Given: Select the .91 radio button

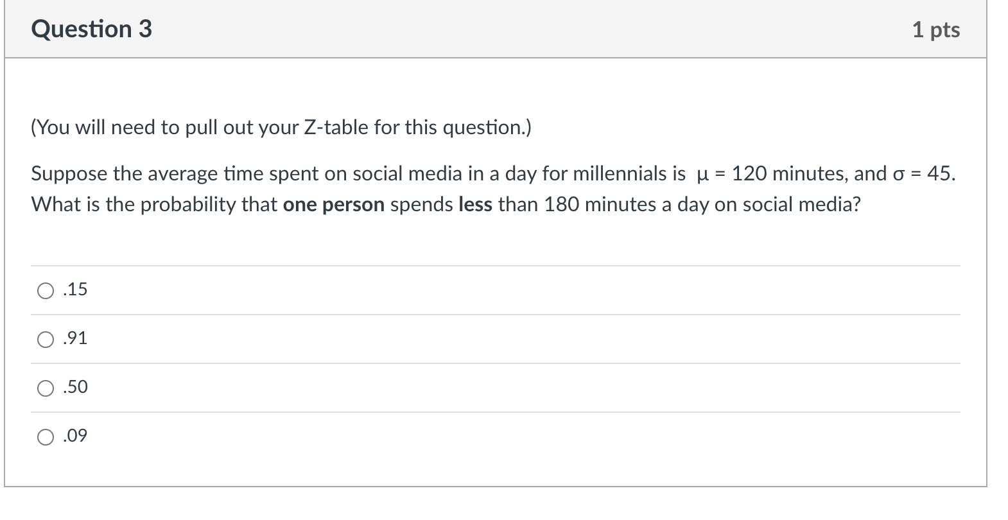Looking at the screenshot, I should pos(45,339).
